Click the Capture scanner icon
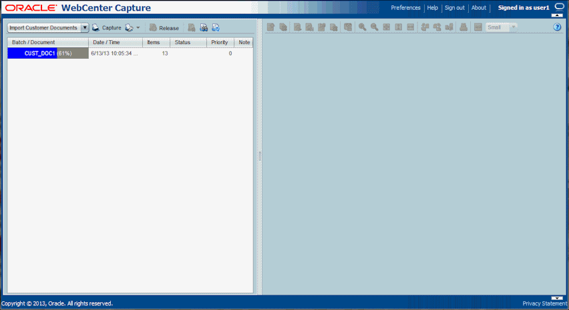 (x=96, y=27)
